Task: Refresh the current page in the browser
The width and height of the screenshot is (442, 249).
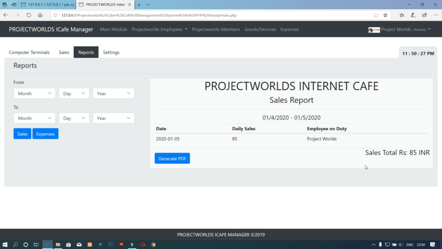Action: [28, 14]
